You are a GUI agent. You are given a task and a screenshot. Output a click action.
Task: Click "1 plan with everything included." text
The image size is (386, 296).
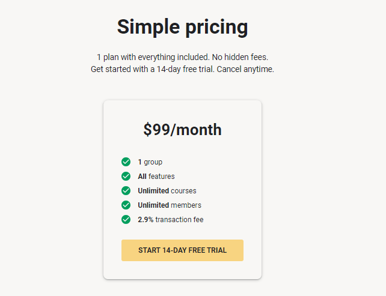(153, 57)
